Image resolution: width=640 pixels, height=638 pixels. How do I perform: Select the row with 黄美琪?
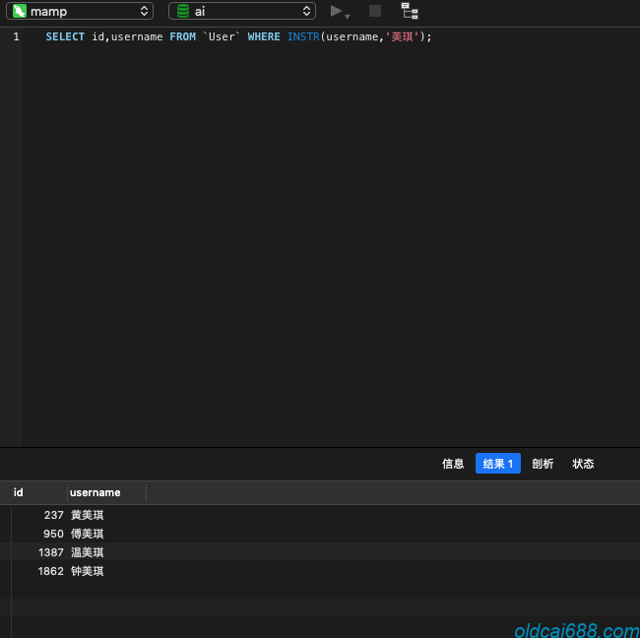coord(88,515)
